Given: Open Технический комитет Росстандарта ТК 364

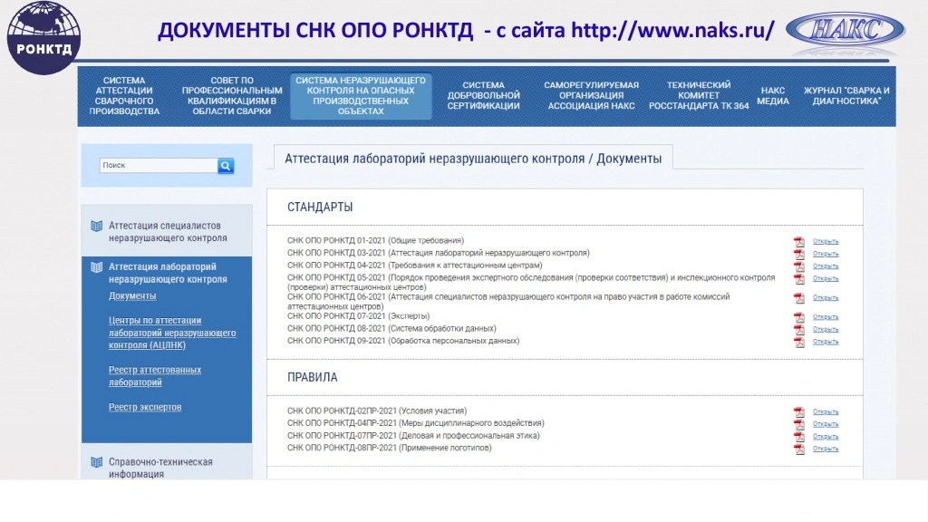Looking at the screenshot, I should tap(699, 96).
